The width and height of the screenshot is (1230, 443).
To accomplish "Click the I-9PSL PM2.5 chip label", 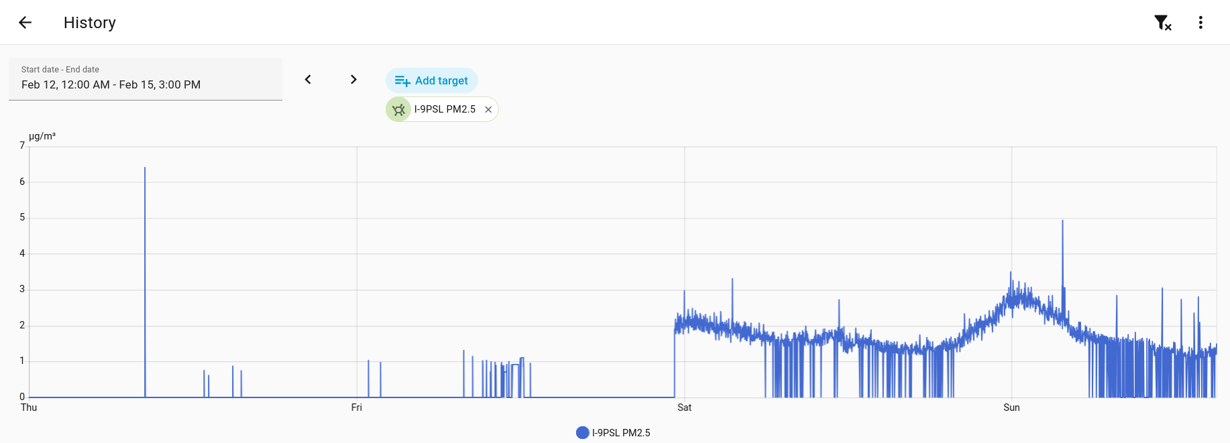I will point(445,109).
